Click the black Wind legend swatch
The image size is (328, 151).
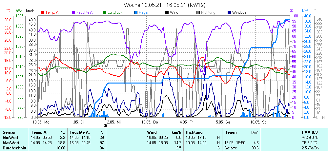pos(167,12)
